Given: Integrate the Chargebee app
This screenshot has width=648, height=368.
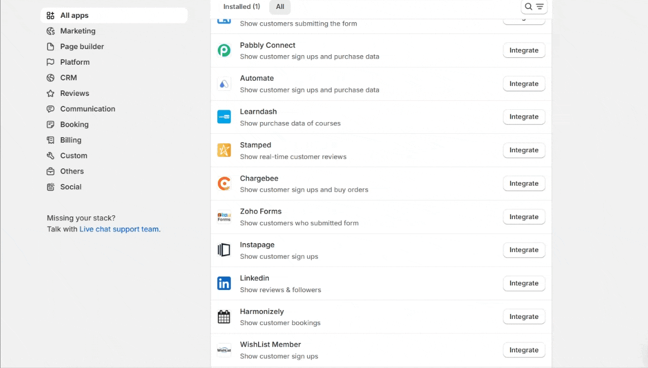Looking at the screenshot, I should (523, 183).
